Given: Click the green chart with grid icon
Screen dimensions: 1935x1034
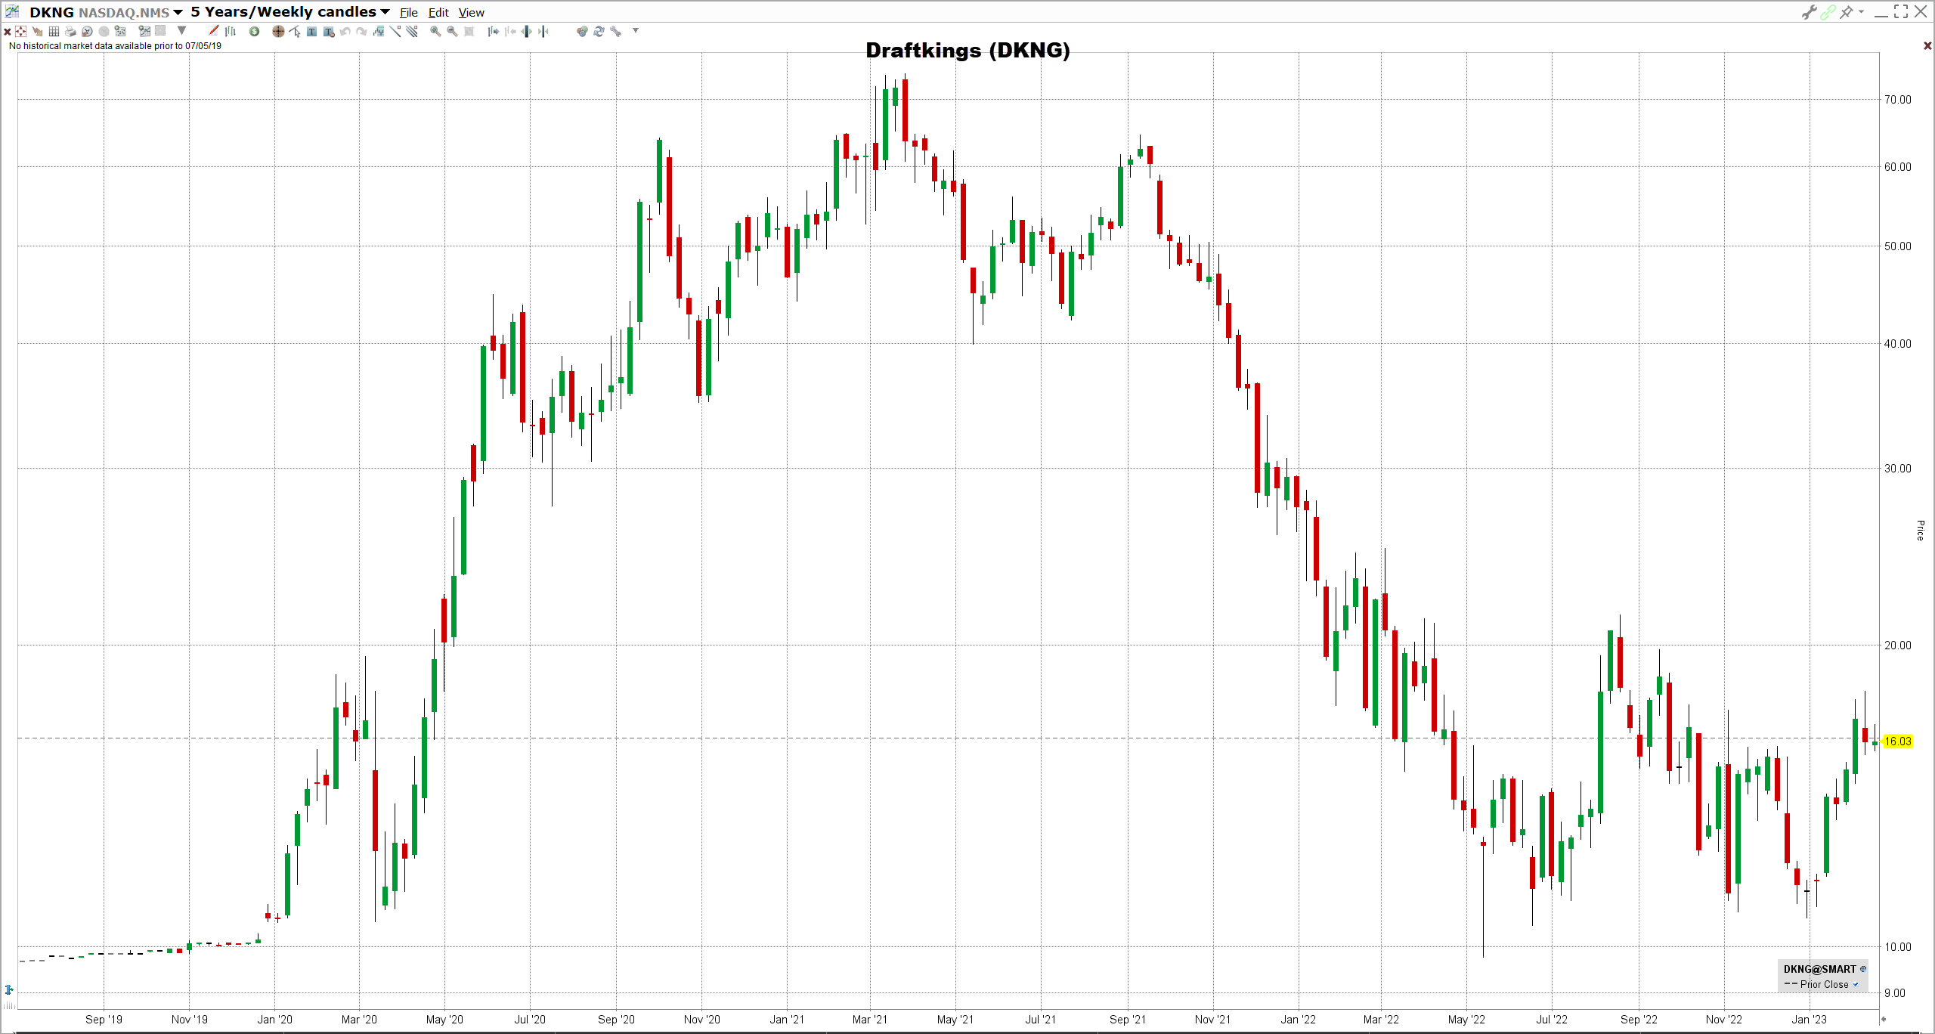Looking at the screenshot, I should (144, 31).
